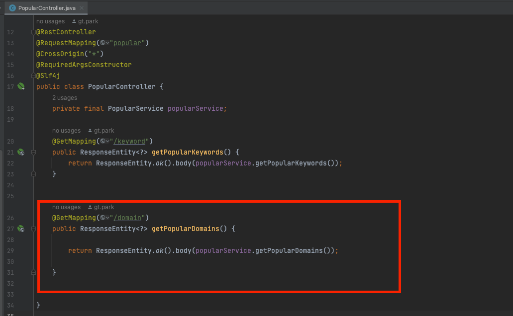513x316 pixels.
Task: Collapse getPopularKeywords method fold at line 21
Action: [33, 152]
